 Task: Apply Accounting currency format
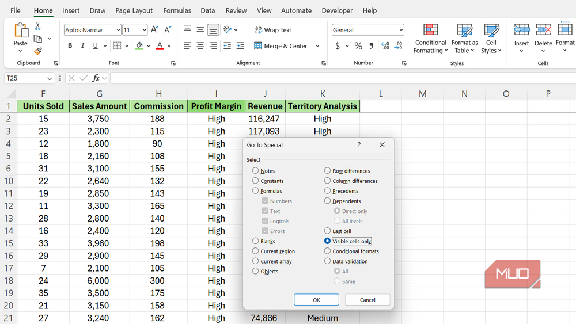pyautogui.click(x=338, y=46)
